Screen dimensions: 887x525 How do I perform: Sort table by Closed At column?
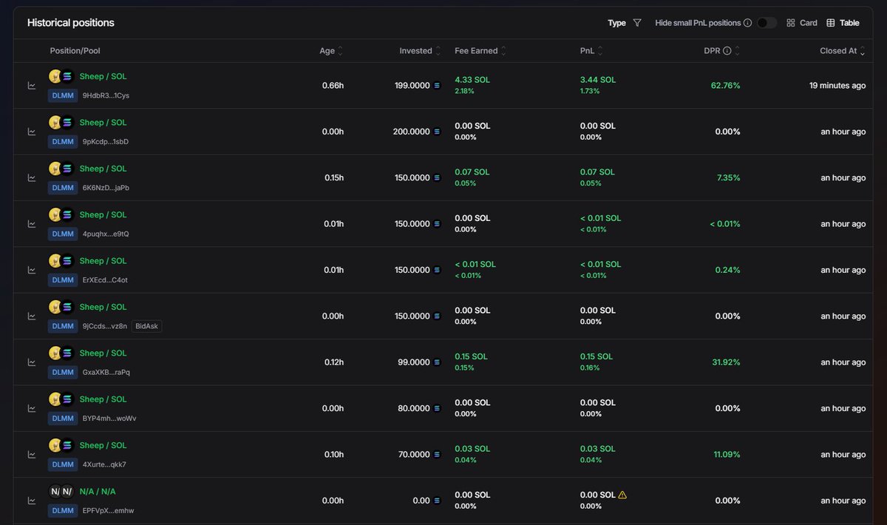tap(843, 51)
